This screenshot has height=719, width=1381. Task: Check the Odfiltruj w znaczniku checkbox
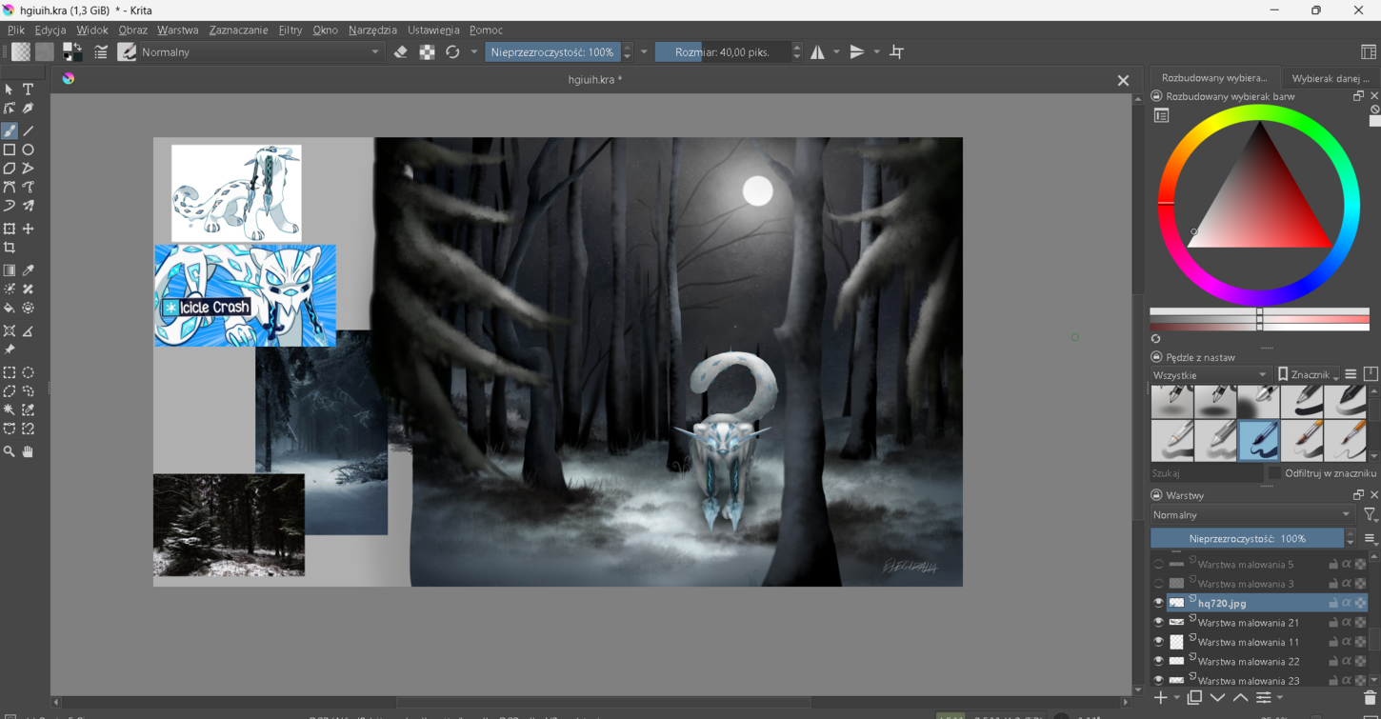click(1274, 473)
